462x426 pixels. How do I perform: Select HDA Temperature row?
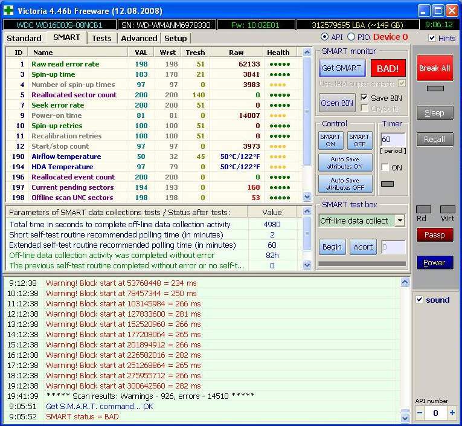153,167
